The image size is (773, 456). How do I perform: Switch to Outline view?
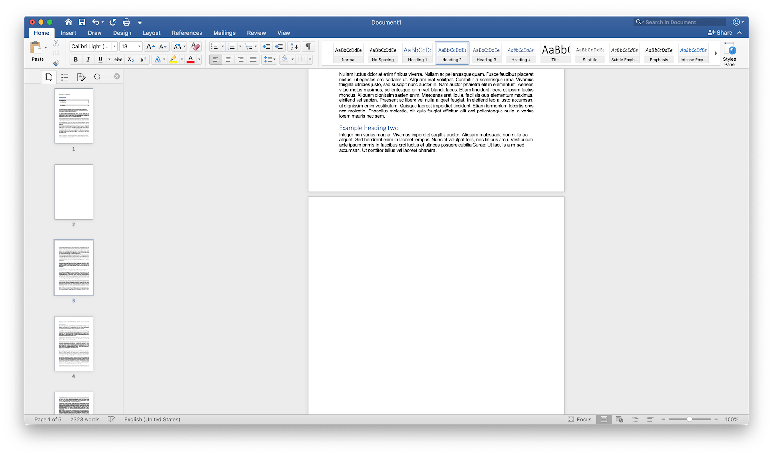[x=635, y=419]
